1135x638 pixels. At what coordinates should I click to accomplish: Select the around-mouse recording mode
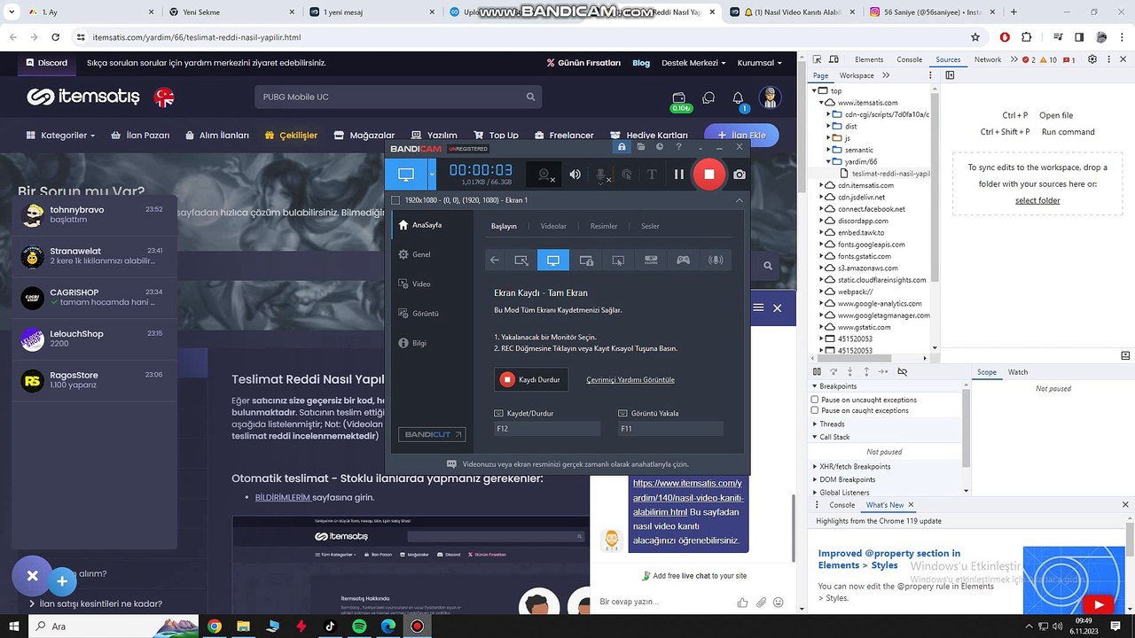(x=618, y=261)
